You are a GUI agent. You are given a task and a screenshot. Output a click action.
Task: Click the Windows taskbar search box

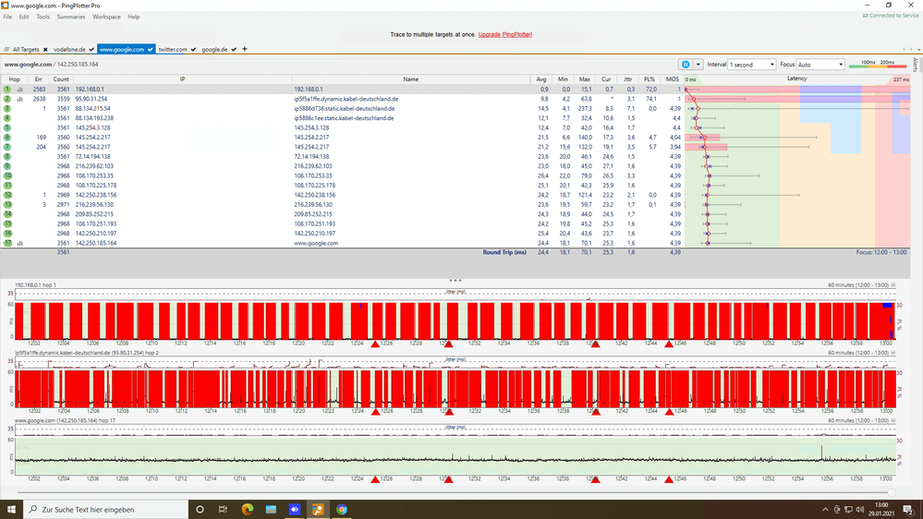(106, 510)
